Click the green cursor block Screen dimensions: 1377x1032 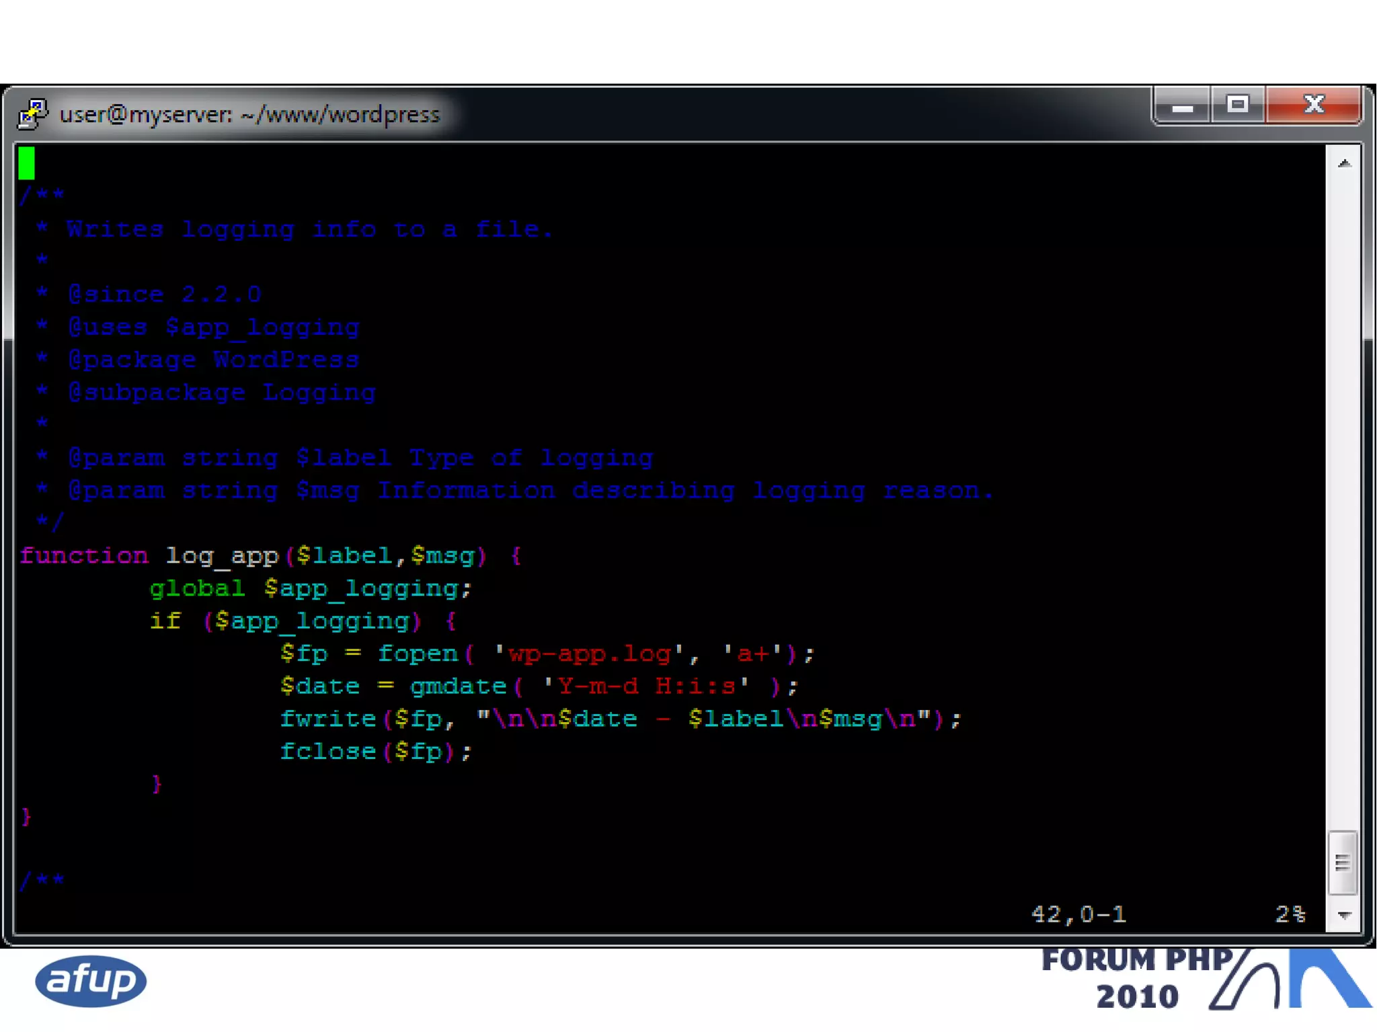[x=27, y=163]
